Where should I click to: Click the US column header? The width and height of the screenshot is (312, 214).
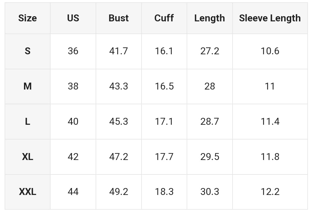point(73,18)
